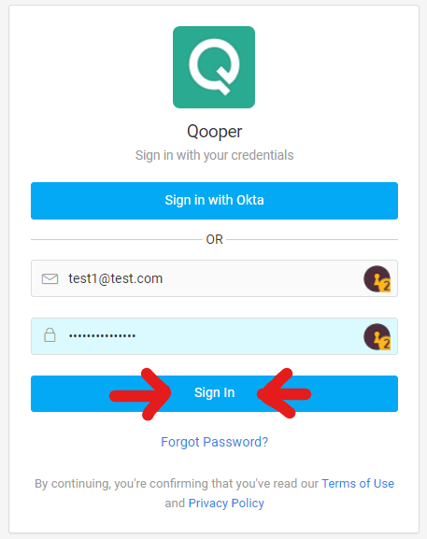This screenshot has height=539, width=427.
Task: Open the Forgot Password? link
Action: (x=215, y=442)
